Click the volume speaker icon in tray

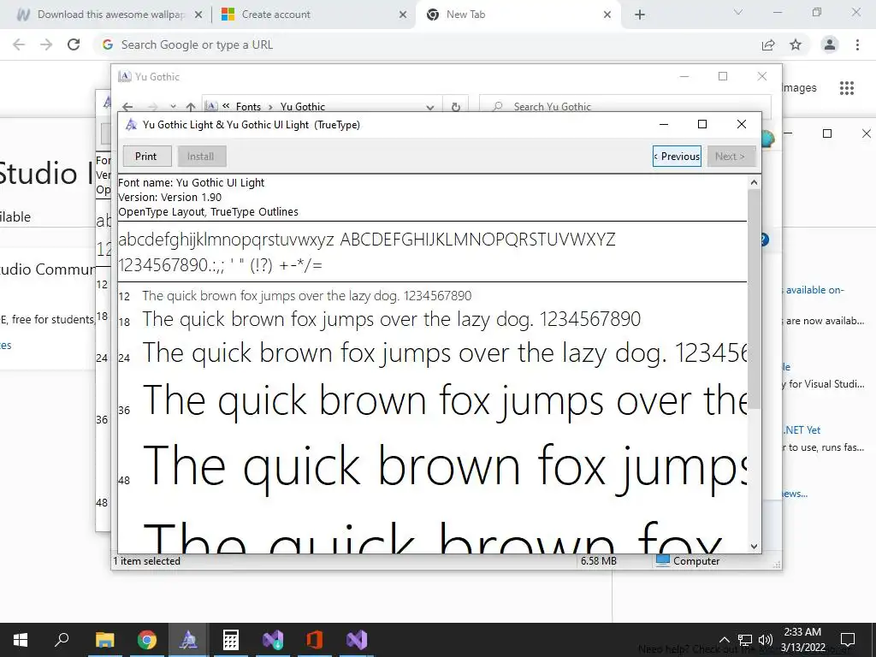(x=766, y=640)
